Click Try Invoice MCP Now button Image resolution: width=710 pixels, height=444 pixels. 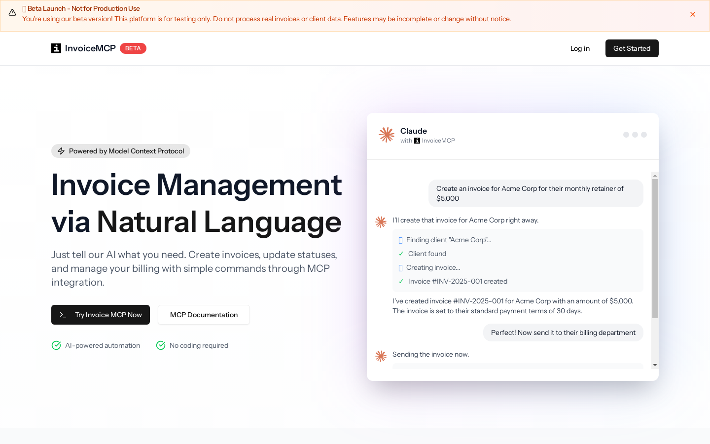pos(101,315)
